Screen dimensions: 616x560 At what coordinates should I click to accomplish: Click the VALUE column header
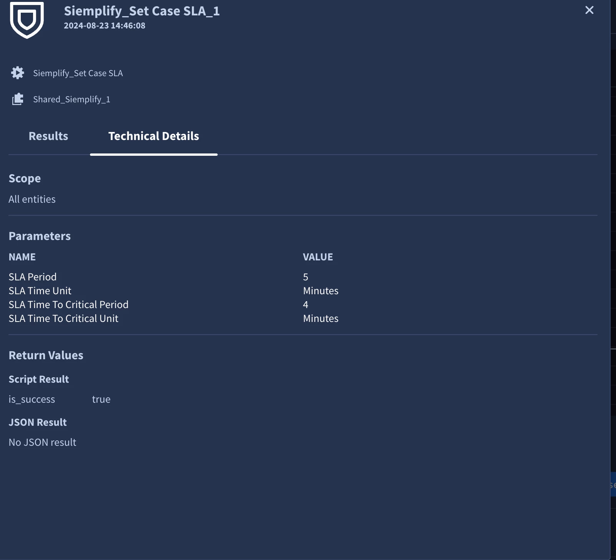pyautogui.click(x=318, y=257)
